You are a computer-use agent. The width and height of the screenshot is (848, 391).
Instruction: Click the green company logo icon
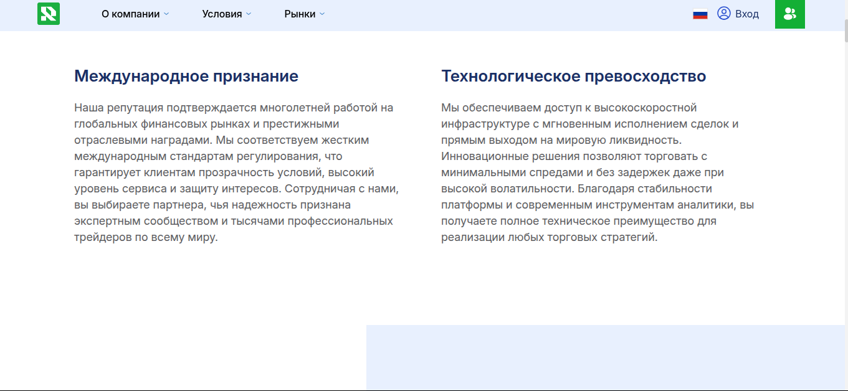pyautogui.click(x=49, y=14)
